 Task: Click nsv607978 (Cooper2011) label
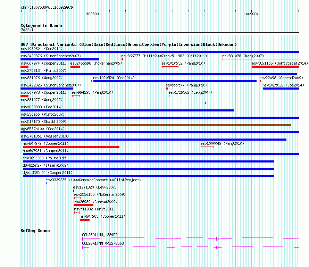(44, 92)
